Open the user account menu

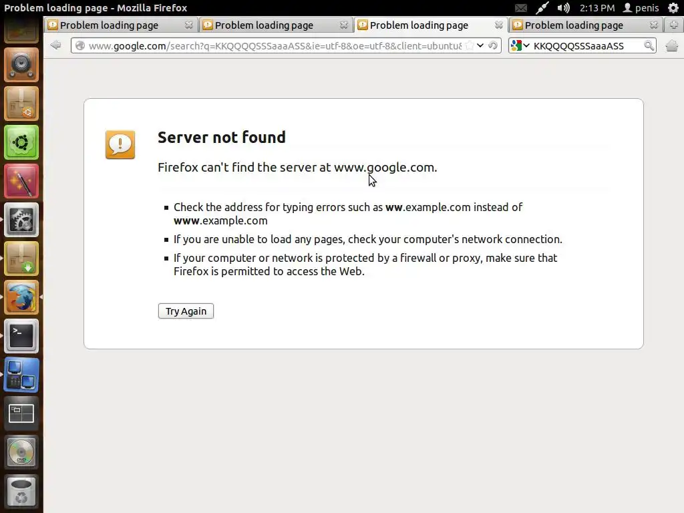pos(641,8)
